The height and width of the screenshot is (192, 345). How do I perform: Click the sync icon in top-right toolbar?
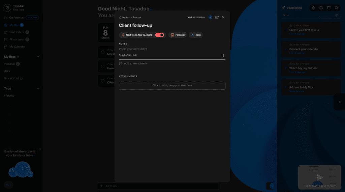313,8
